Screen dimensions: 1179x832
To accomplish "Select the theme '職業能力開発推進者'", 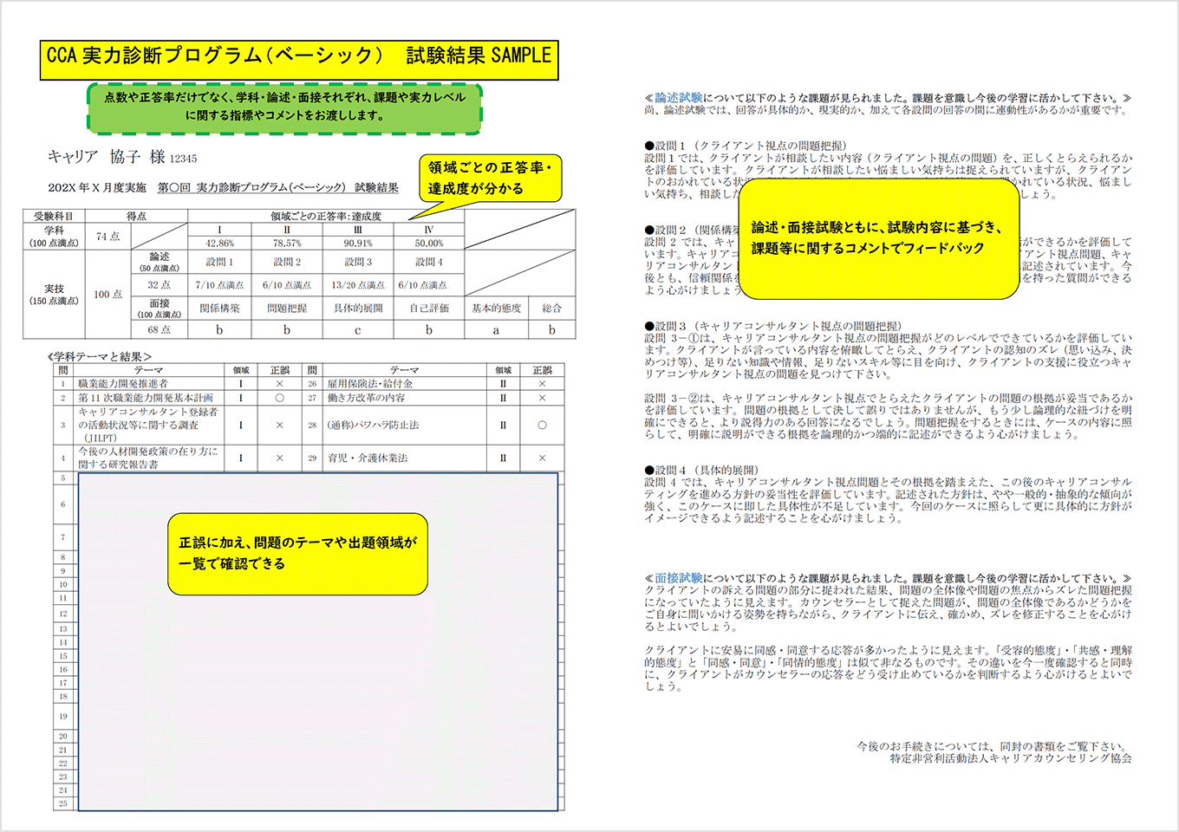I will point(123,383).
